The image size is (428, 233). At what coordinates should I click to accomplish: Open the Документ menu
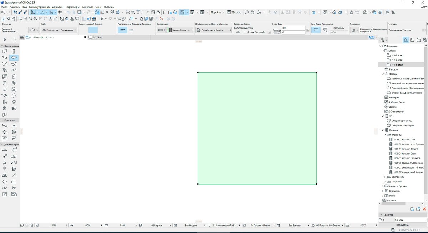click(x=58, y=7)
